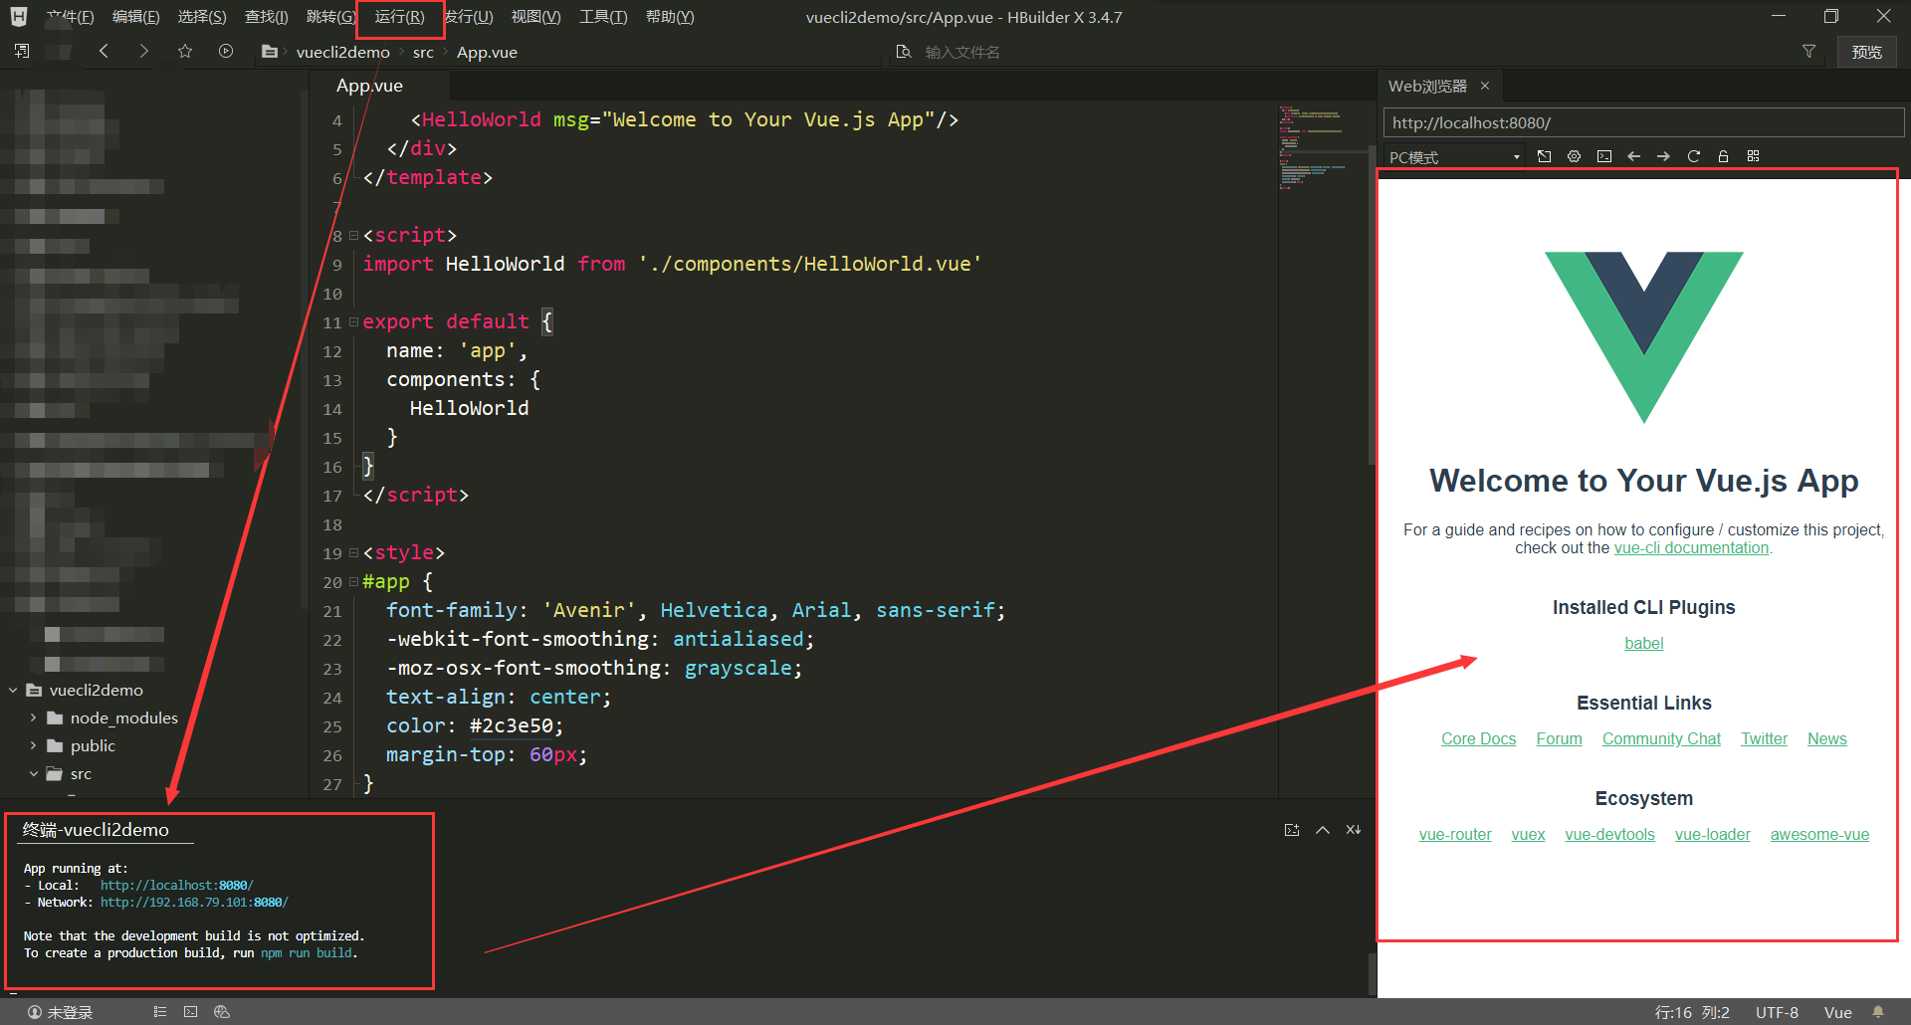The image size is (1911, 1025).
Task: Click the star bookmark icon
Action: tap(185, 51)
